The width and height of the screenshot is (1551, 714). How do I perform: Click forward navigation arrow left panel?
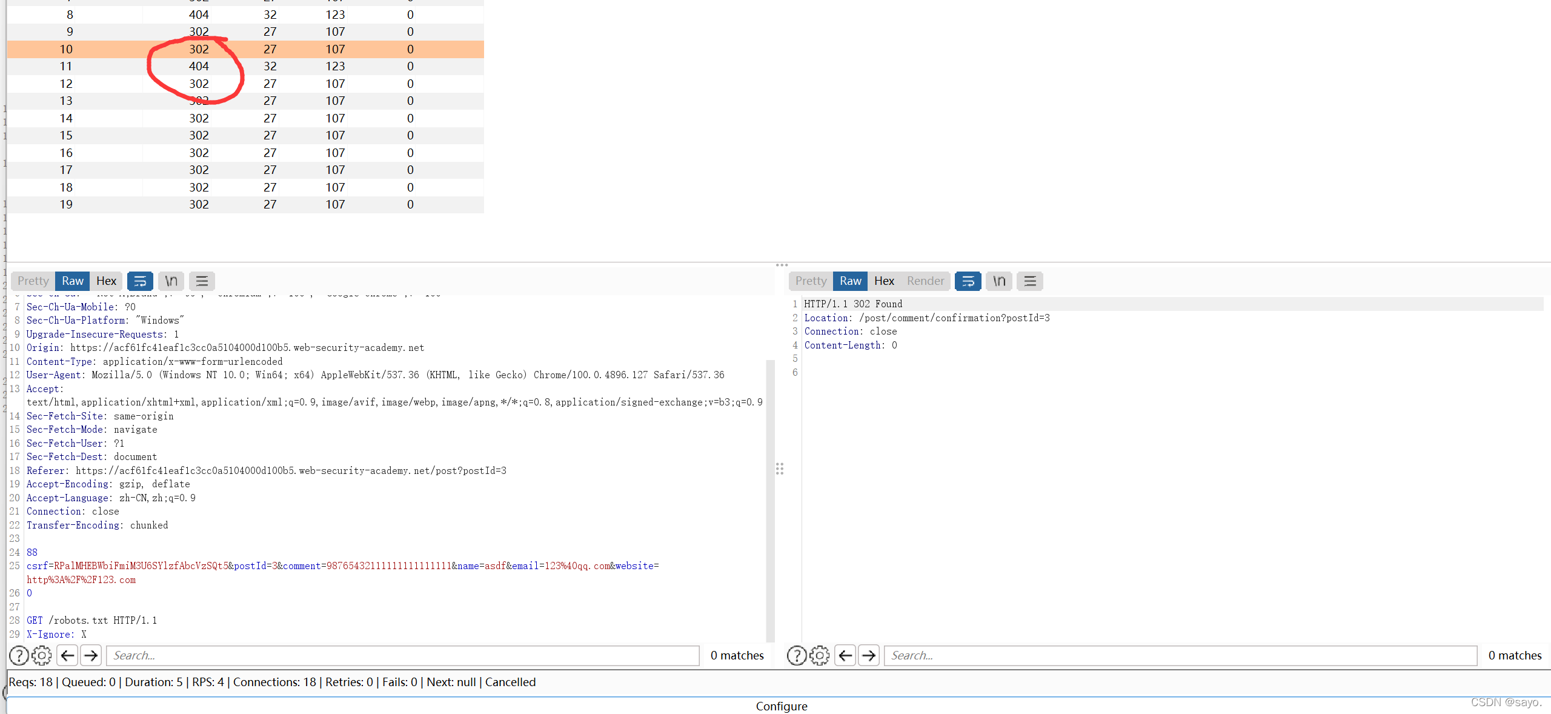tap(89, 655)
